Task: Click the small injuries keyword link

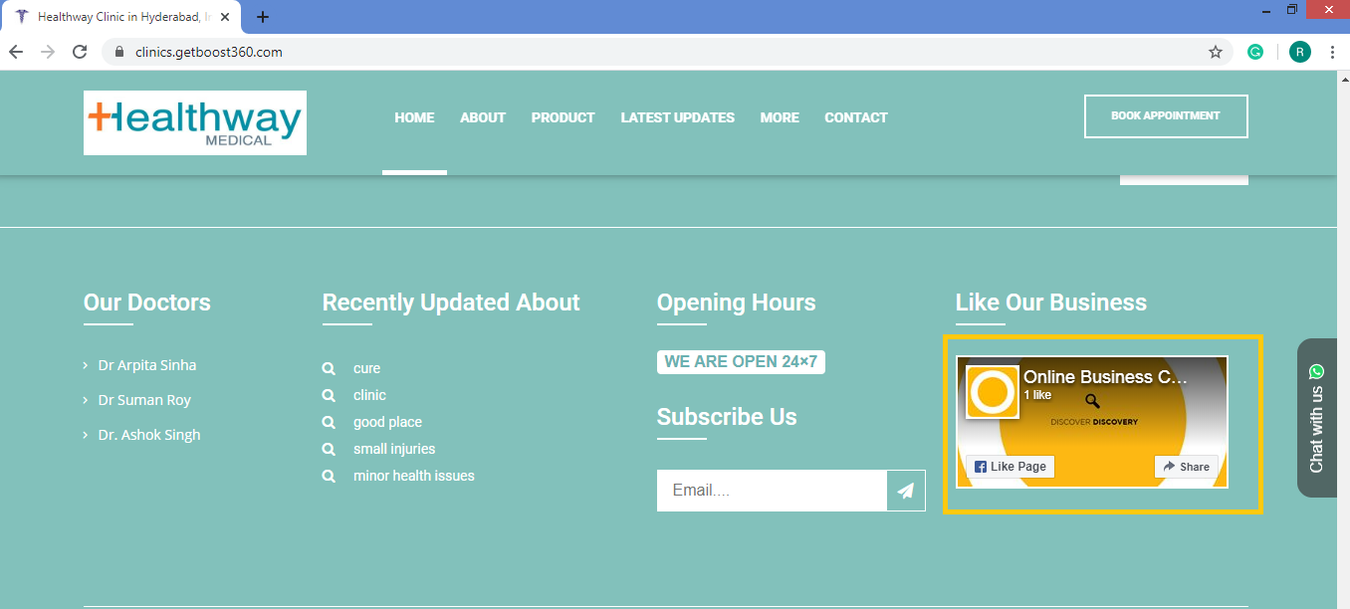Action: coord(394,449)
